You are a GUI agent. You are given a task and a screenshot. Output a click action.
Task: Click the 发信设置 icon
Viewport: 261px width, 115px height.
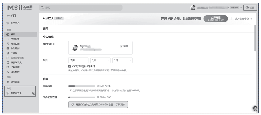8,39
